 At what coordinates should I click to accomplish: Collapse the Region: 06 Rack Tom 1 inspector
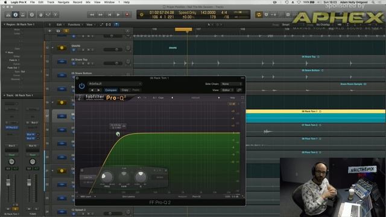[x=4, y=24]
